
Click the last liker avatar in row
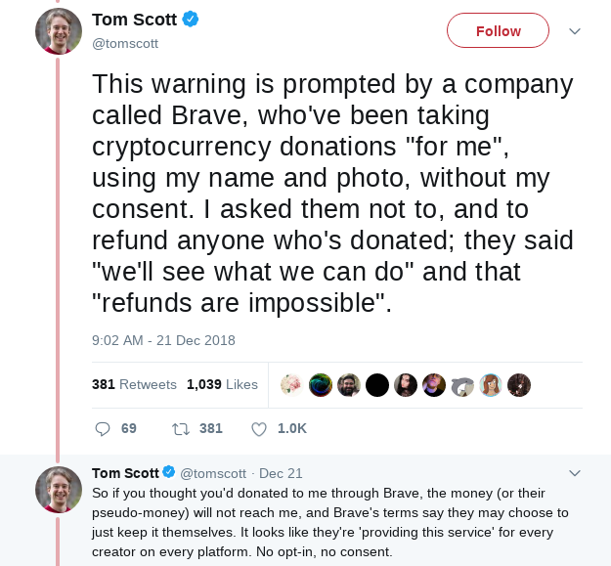(x=520, y=385)
